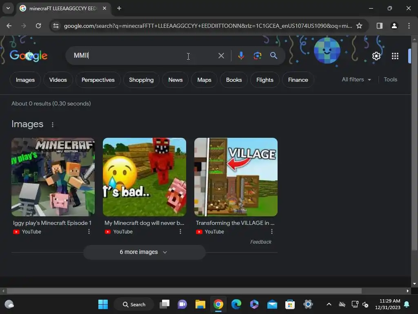Screen dimensions: 418x314
Task: Open options for Transforming the VILLAGE result
Action: [x=272, y=231]
